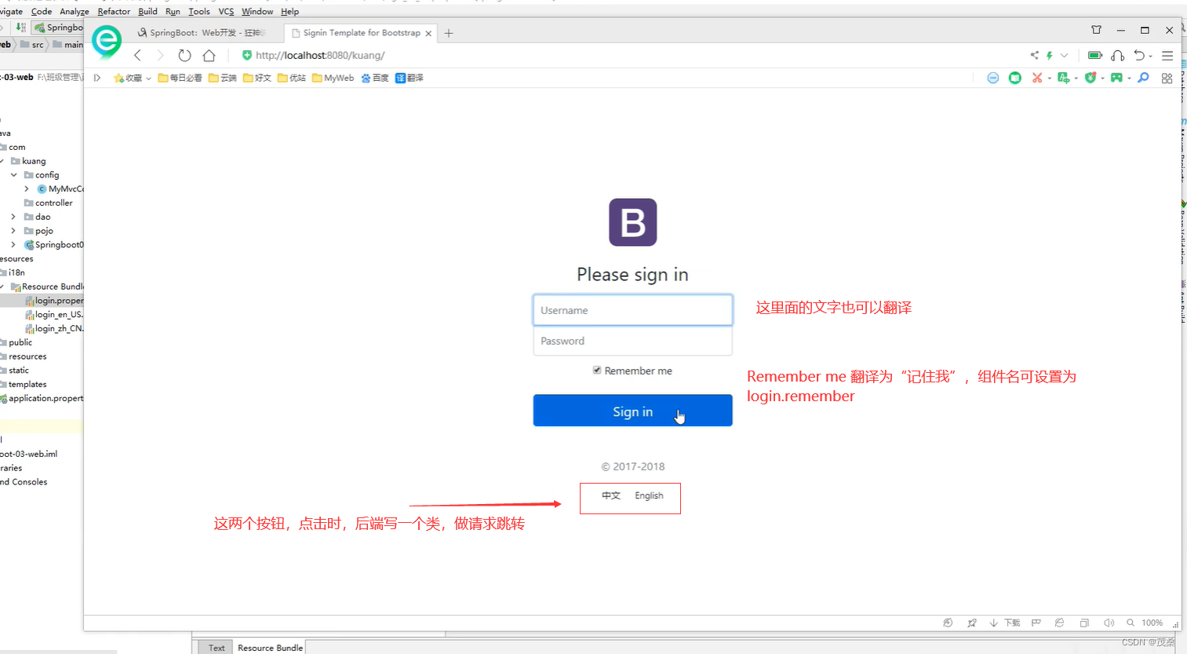Select the English language link
Image resolution: width=1187 pixels, height=654 pixels.
[x=649, y=495]
